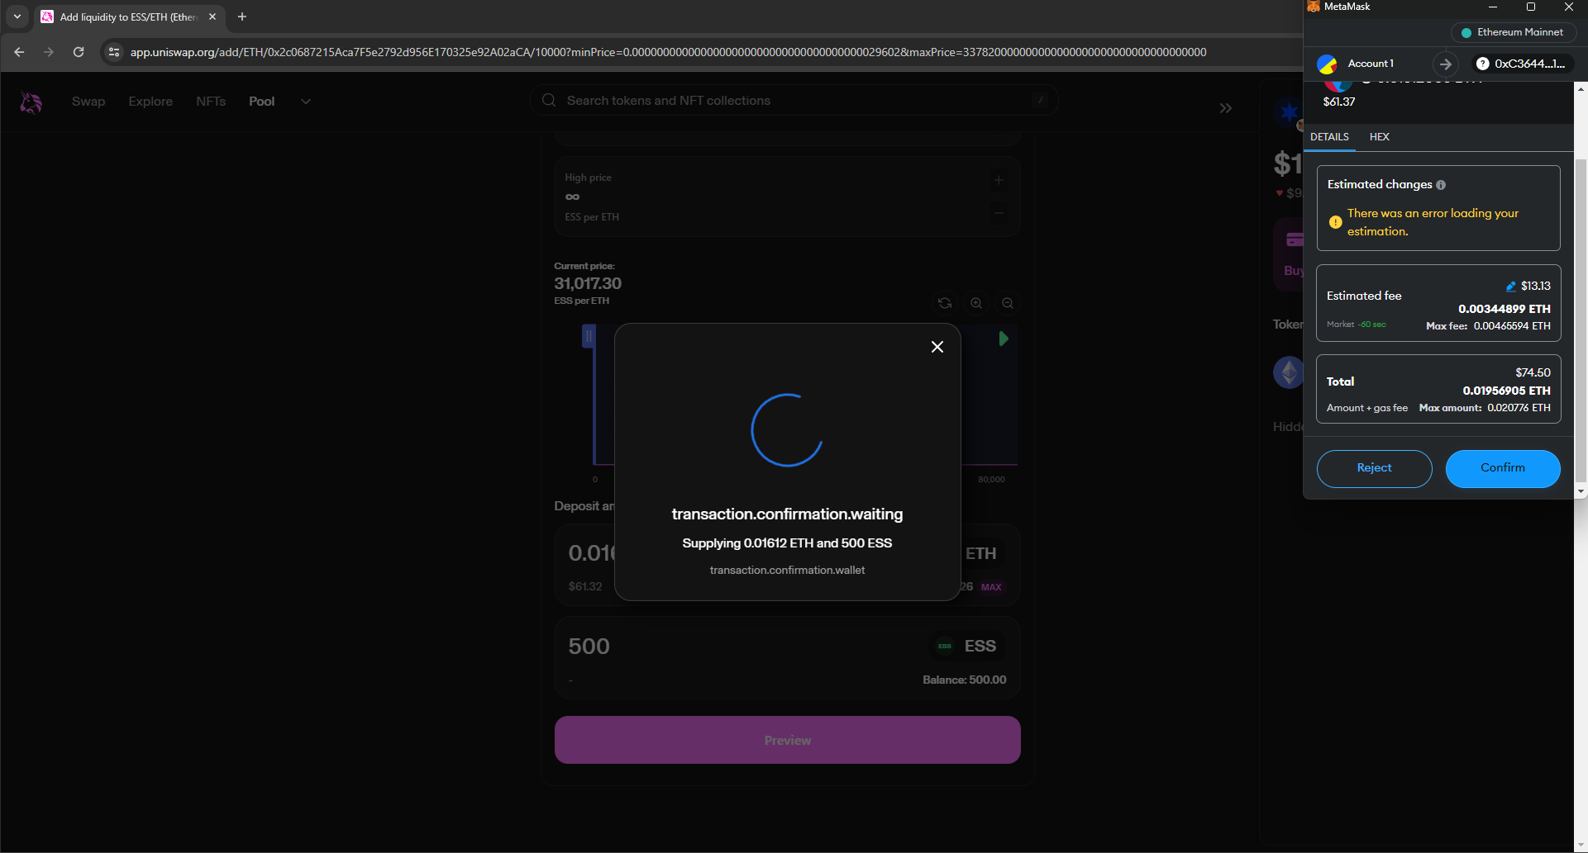Click the Estimated changes info icon
This screenshot has width=1588, height=853.
tap(1441, 185)
